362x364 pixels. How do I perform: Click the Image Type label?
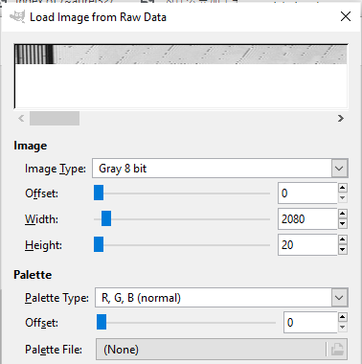[x=56, y=169]
